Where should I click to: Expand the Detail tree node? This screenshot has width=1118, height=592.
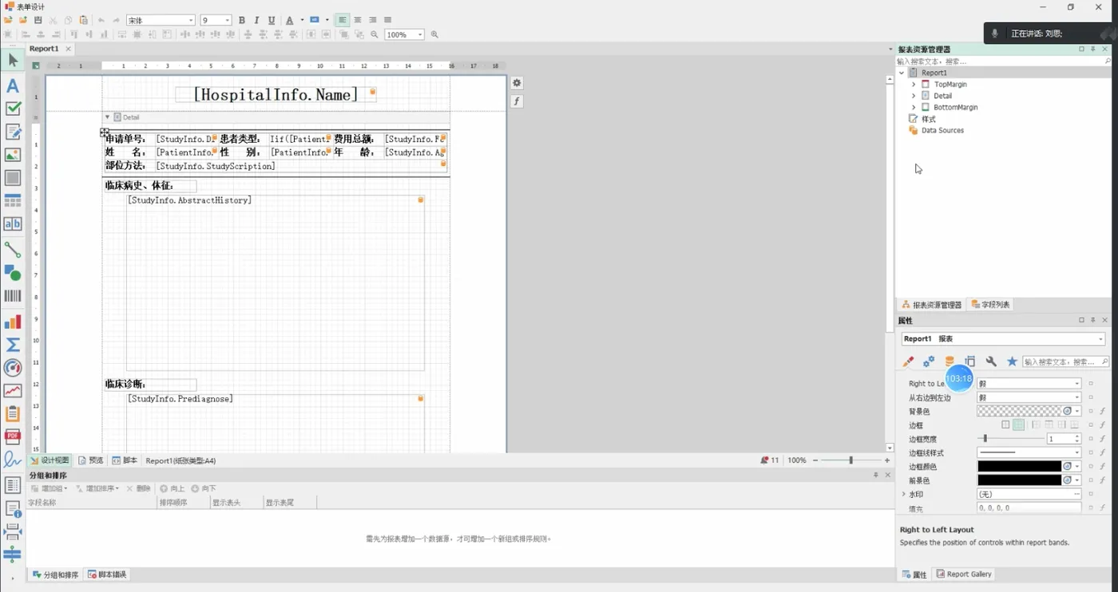pyautogui.click(x=914, y=96)
